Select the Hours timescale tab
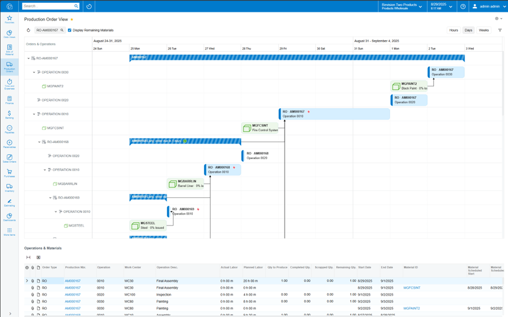Viewport: 508px width, 317px height. coord(453,30)
